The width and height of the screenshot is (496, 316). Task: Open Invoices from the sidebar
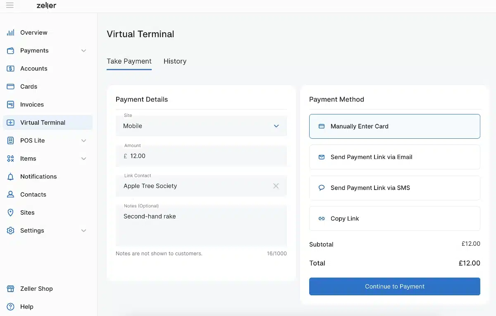48,105
